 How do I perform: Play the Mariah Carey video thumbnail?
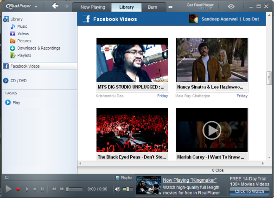pyautogui.click(x=212, y=130)
